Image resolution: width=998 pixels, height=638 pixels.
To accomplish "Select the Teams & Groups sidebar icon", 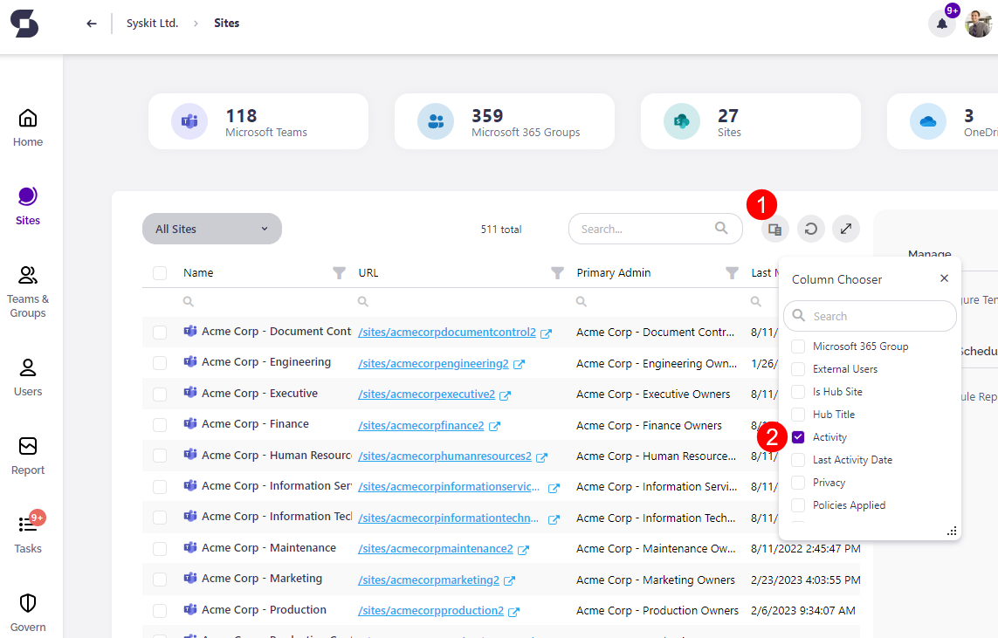I will 27,292.
